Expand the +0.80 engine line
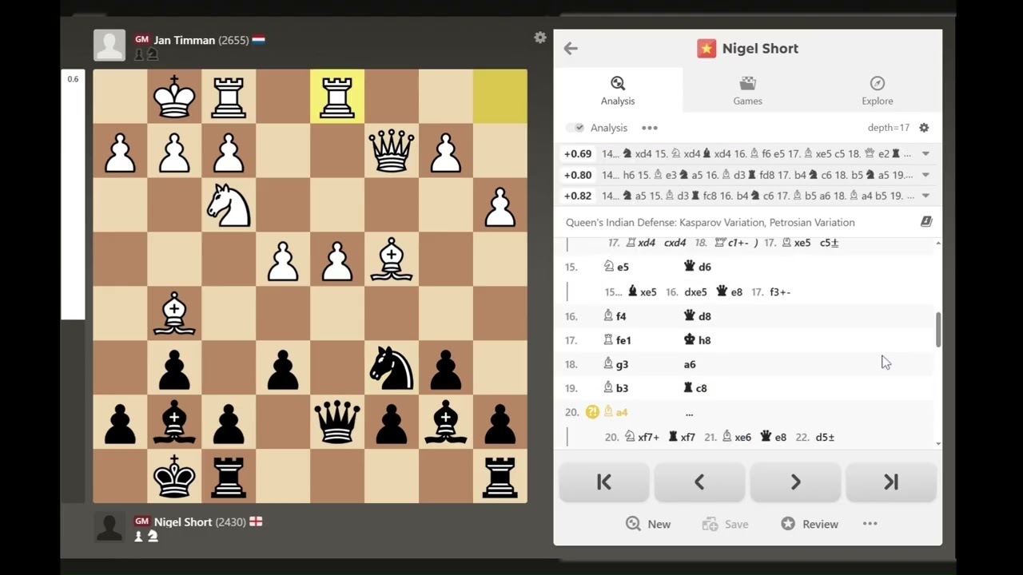This screenshot has width=1023, height=575. pos(925,175)
